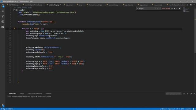The image size is (196, 110).
Task: Move panel position using panel toggle icon
Action: pos(191,94)
